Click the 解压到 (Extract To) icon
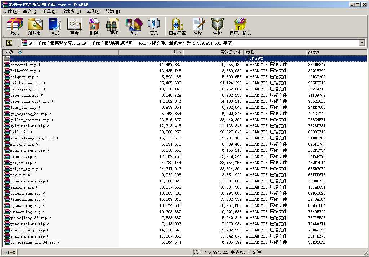 [x=35, y=26]
